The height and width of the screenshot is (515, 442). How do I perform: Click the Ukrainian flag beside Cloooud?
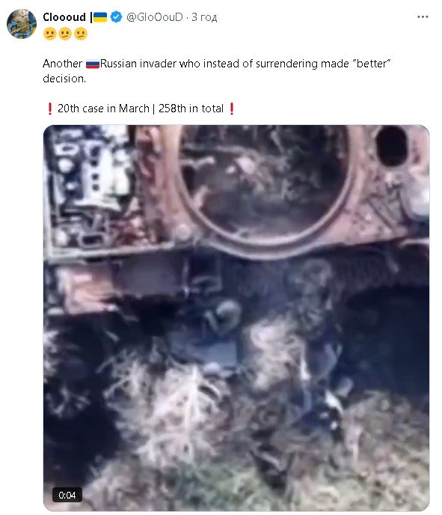(x=100, y=17)
